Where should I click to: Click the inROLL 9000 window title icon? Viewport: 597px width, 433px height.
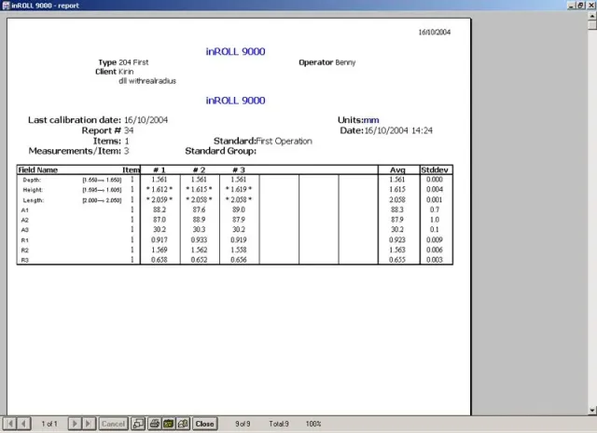coord(6,6)
